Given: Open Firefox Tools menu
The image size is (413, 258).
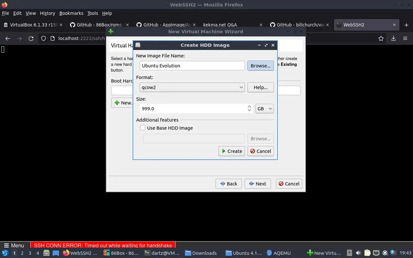Looking at the screenshot, I should click(x=93, y=13).
